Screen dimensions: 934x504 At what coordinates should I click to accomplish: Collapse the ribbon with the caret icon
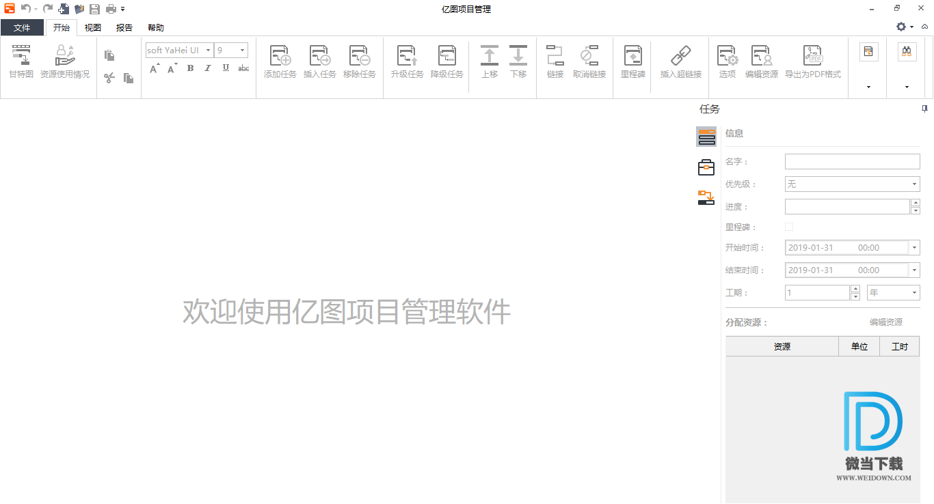924,27
